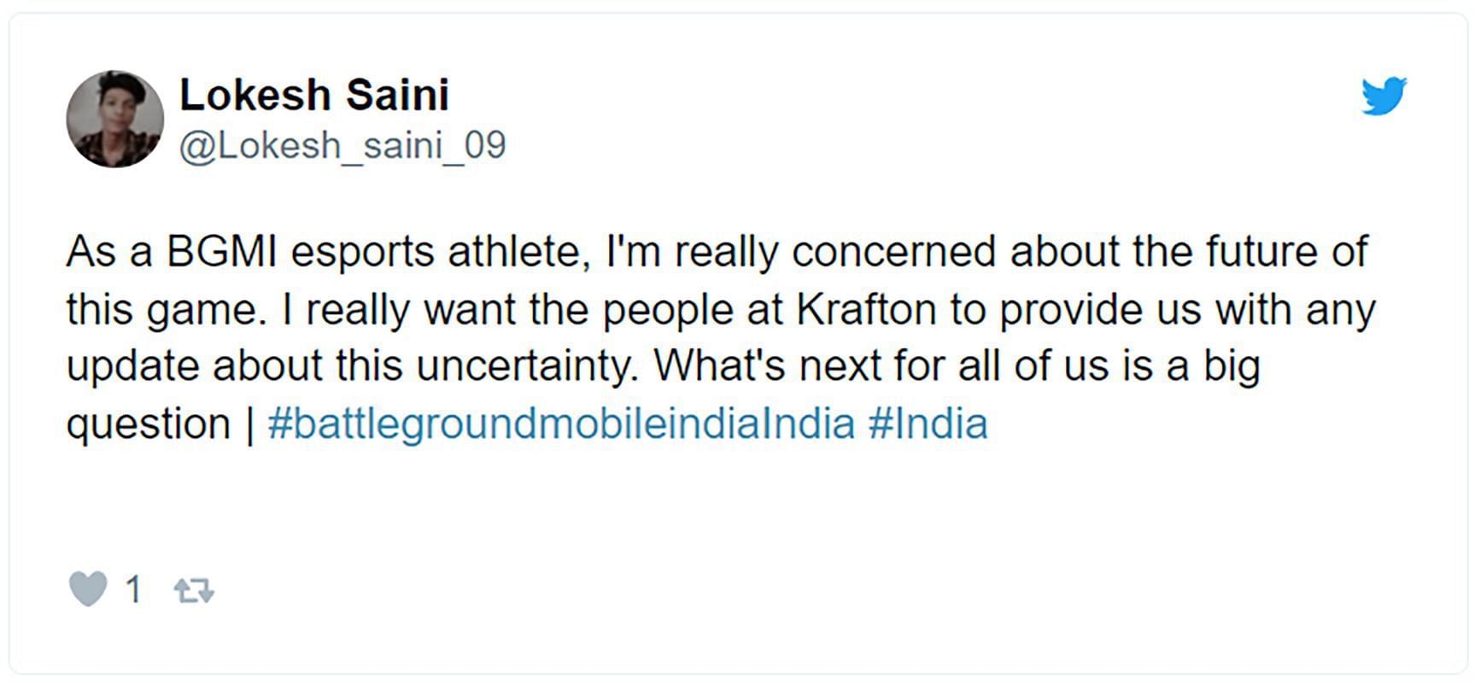Click the word "BGMI" in the tweet
Screen dimensions: 1475x683
221,252
